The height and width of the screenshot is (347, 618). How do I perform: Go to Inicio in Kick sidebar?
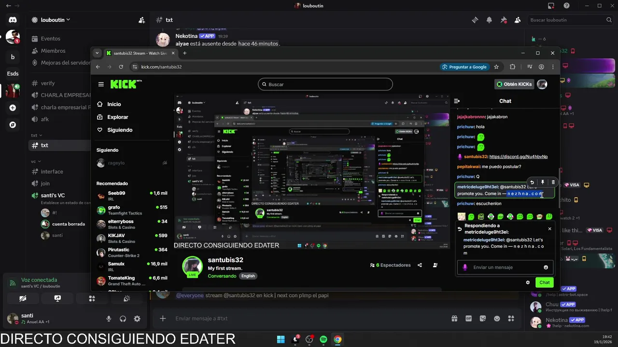click(x=110, y=104)
